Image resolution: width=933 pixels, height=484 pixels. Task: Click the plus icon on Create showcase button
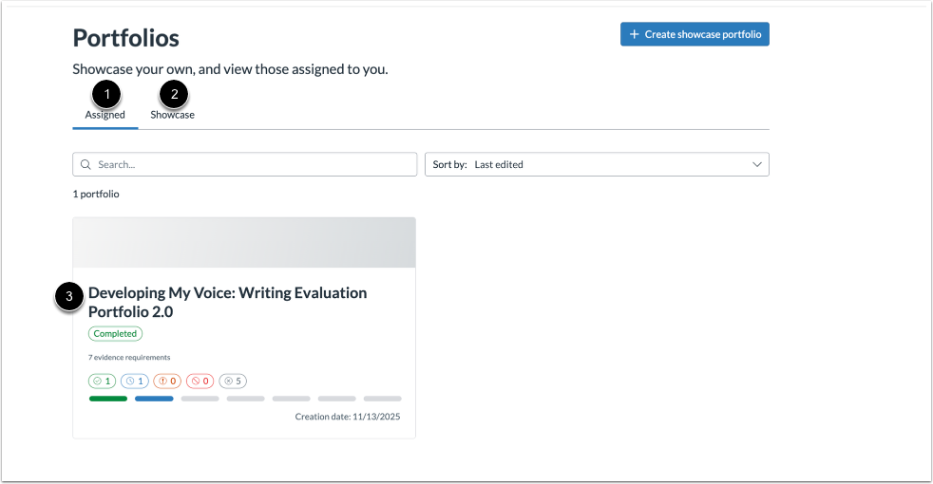tap(635, 34)
